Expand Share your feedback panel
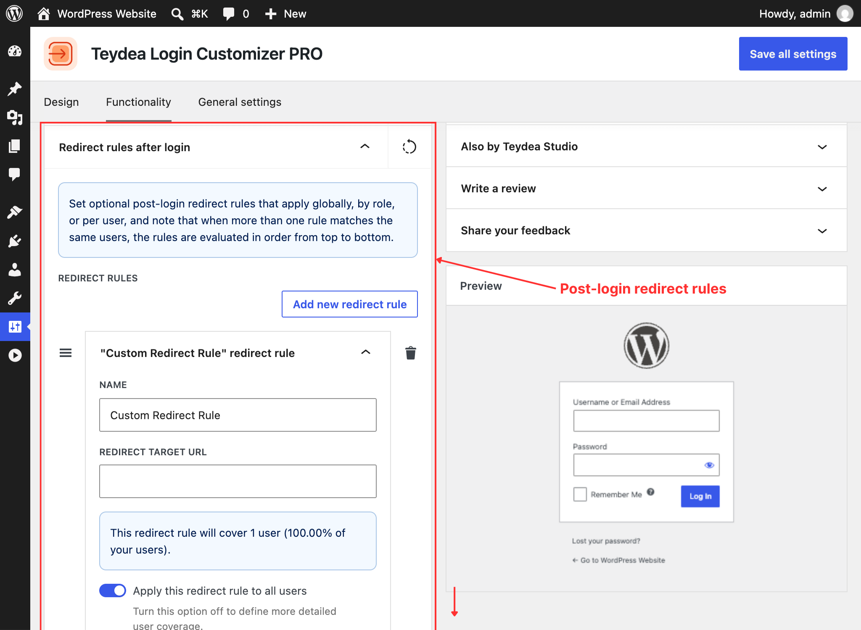Viewport: 861px width, 630px height. click(x=646, y=231)
